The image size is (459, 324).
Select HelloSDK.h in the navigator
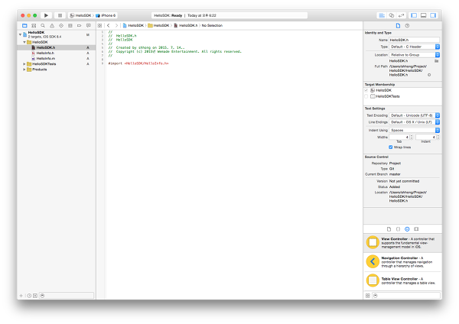pyautogui.click(x=56, y=47)
